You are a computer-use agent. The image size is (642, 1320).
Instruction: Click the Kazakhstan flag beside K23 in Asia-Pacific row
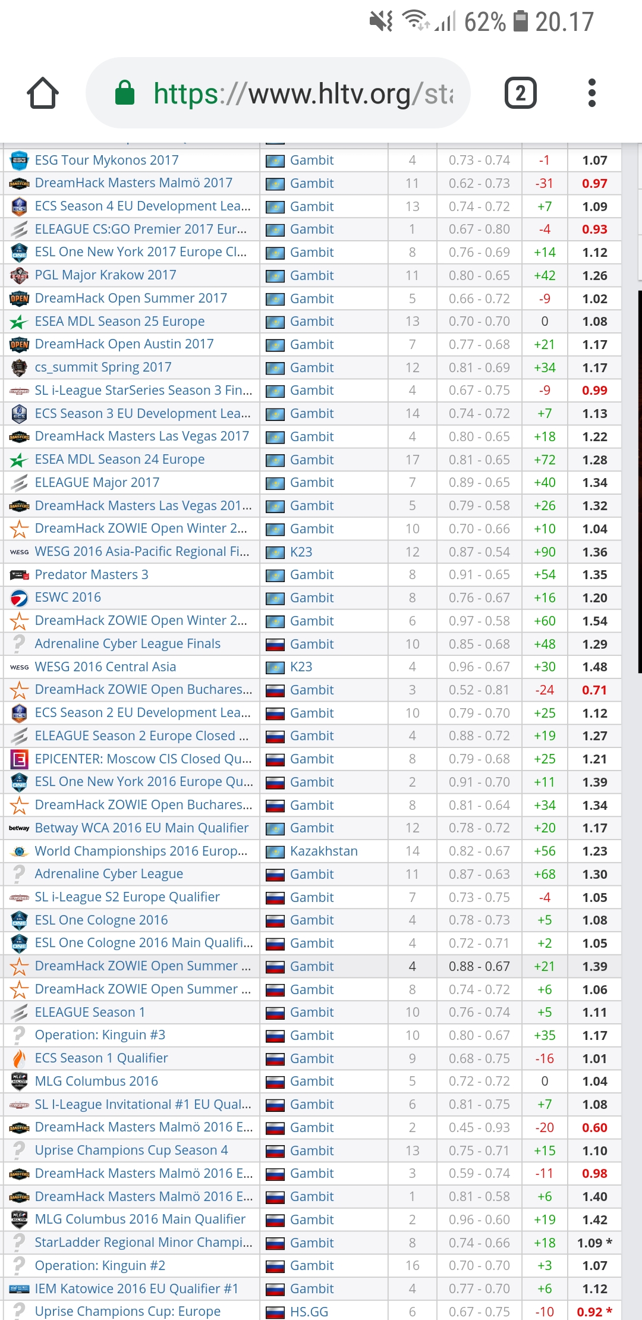click(x=275, y=552)
